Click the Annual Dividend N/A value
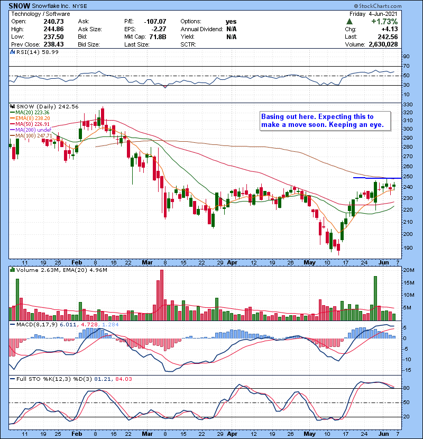The height and width of the screenshot is (439, 423). 231,29
